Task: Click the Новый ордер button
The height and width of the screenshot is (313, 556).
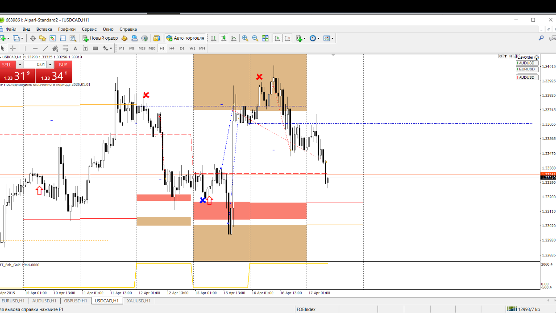Action: (100, 38)
